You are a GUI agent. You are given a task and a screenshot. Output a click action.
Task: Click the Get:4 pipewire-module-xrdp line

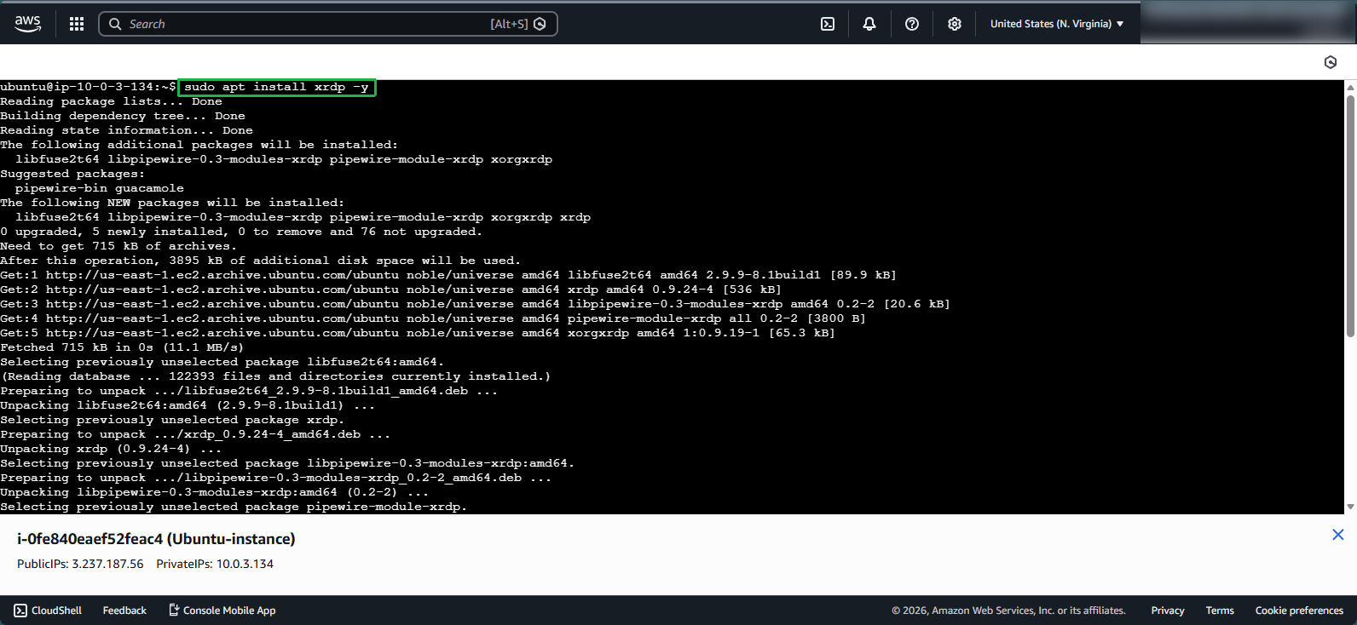click(433, 318)
